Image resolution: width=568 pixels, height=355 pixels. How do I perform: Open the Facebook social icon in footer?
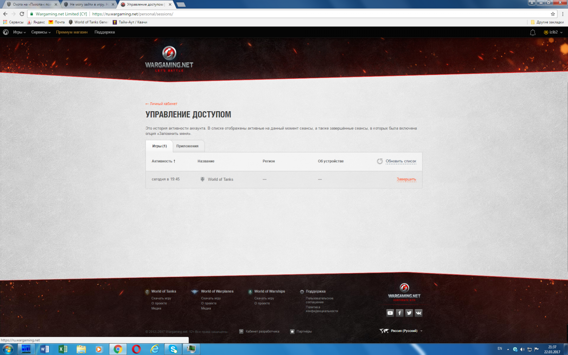399,313
